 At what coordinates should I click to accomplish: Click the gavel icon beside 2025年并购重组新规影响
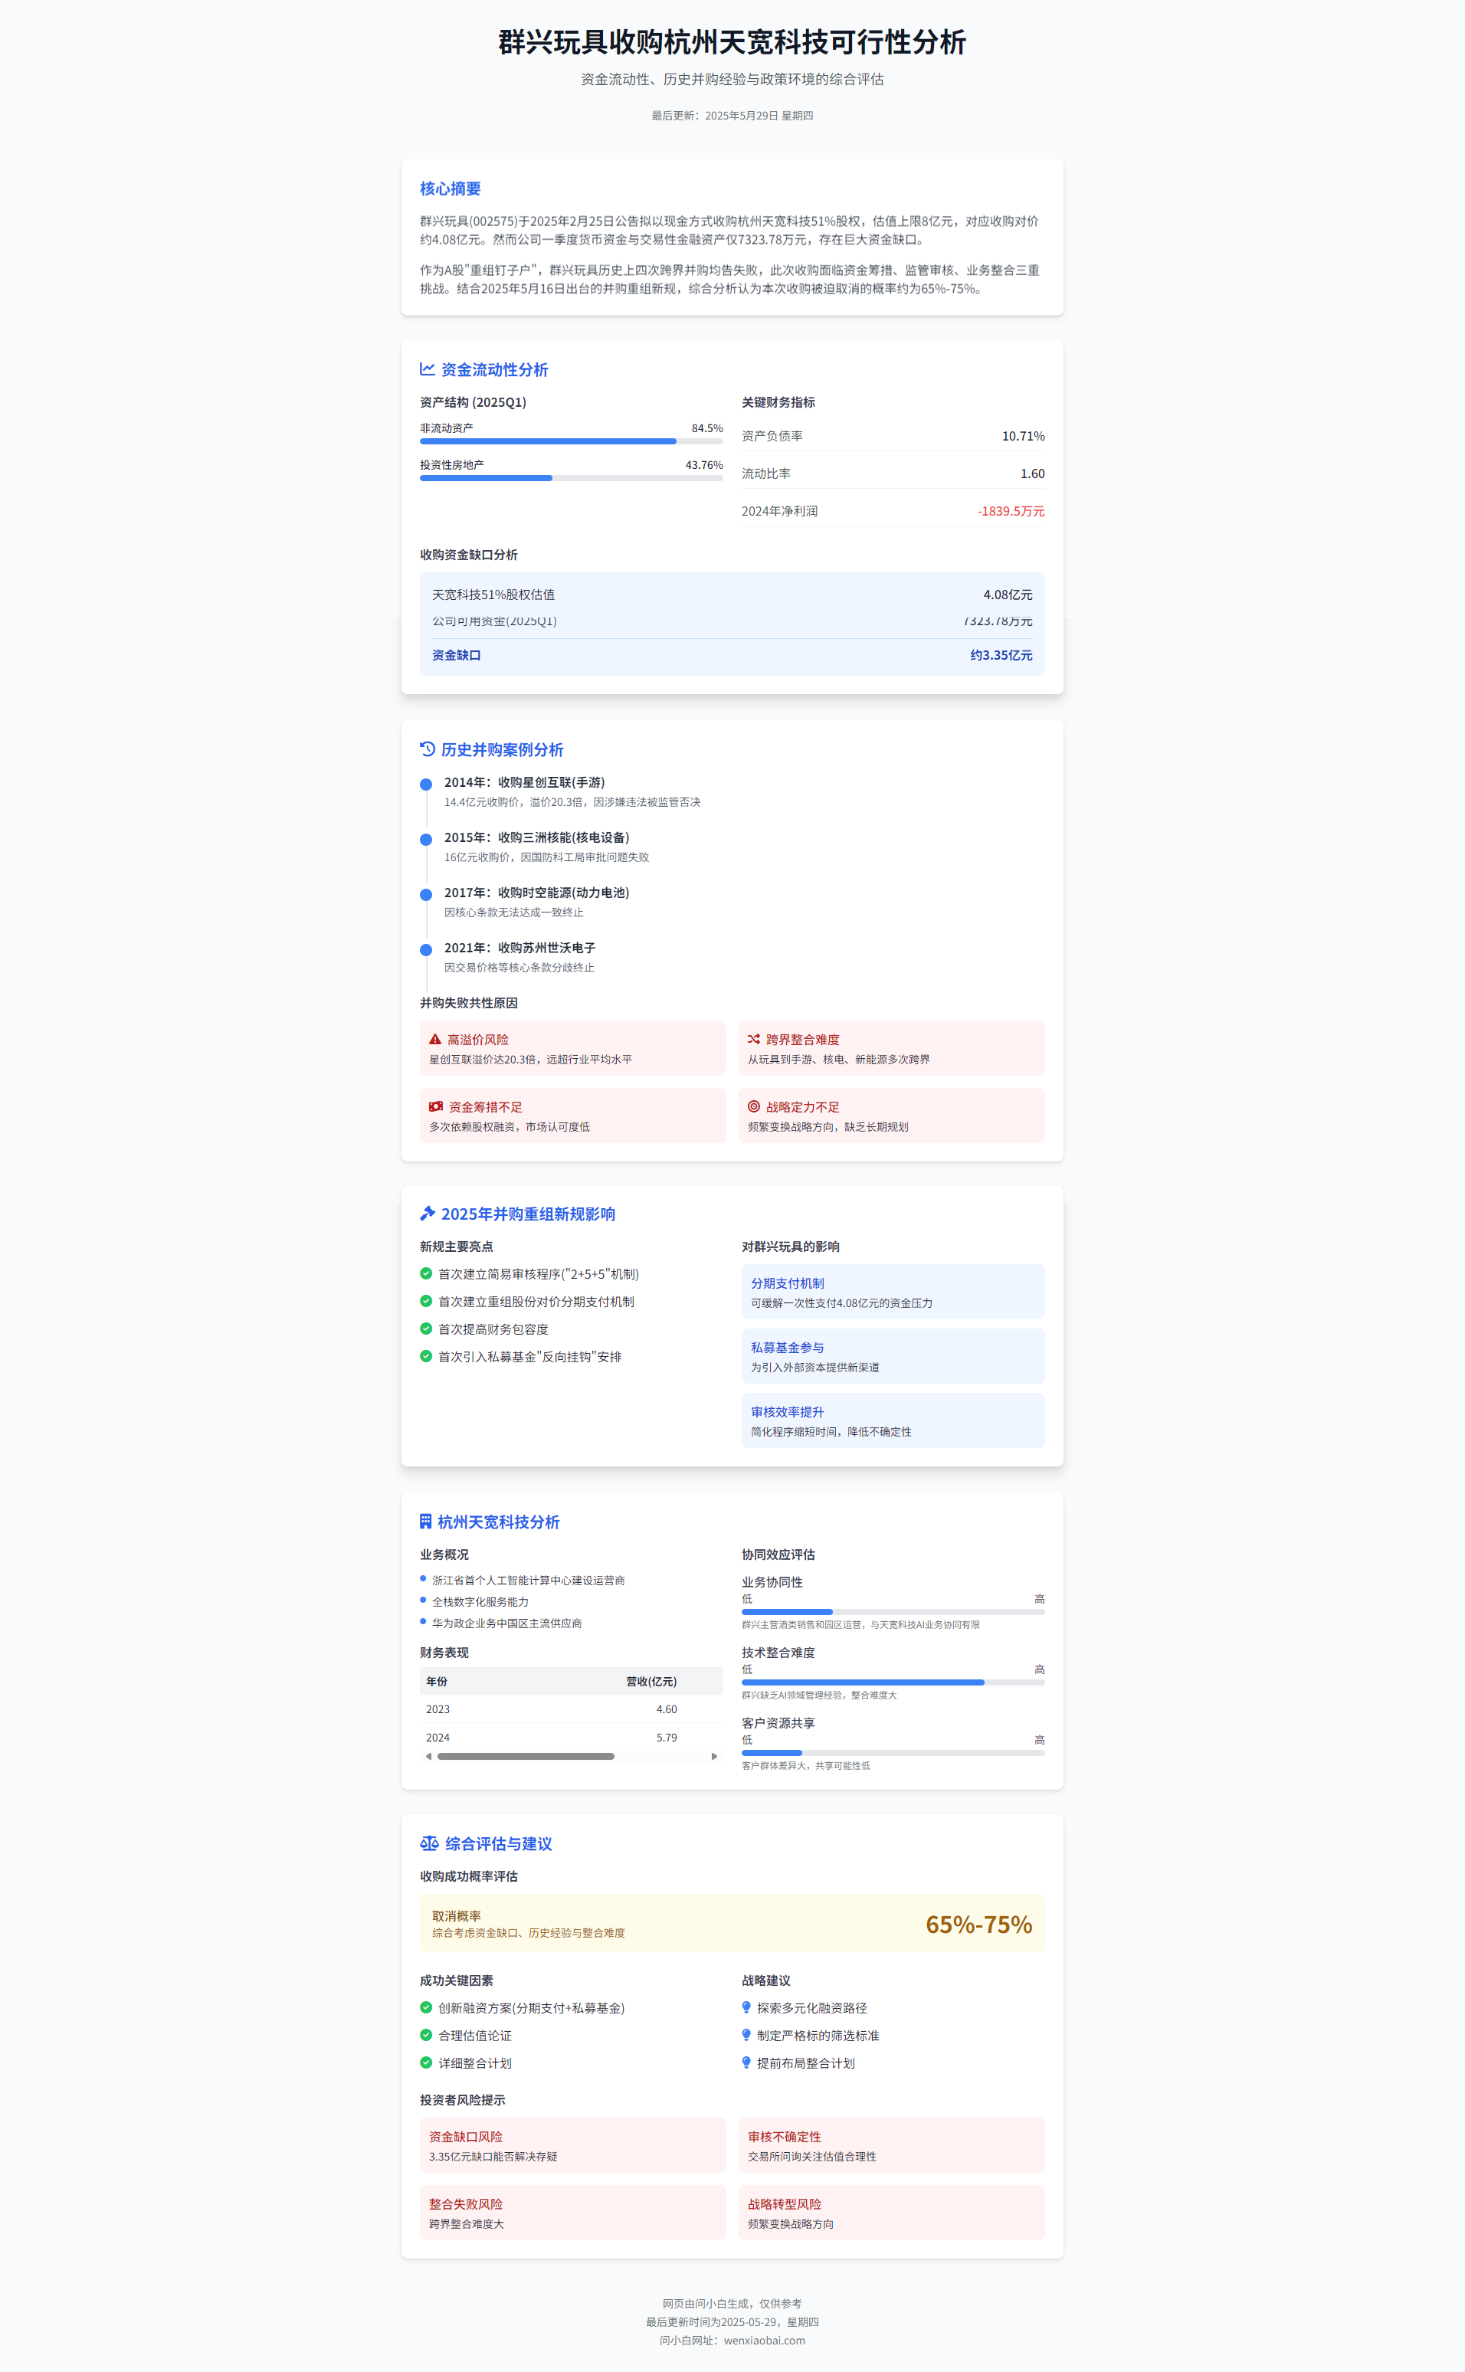click(x=428, y=1214)
